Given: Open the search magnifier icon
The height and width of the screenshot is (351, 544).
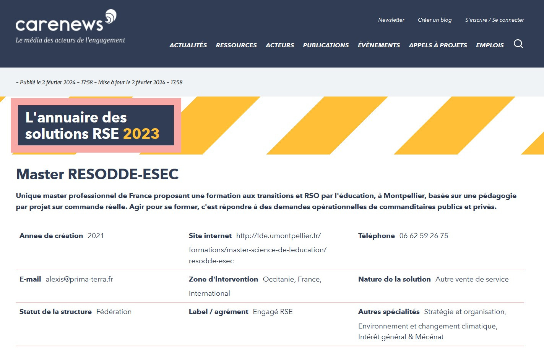Looking at the screenshot, I should point(518,44).
